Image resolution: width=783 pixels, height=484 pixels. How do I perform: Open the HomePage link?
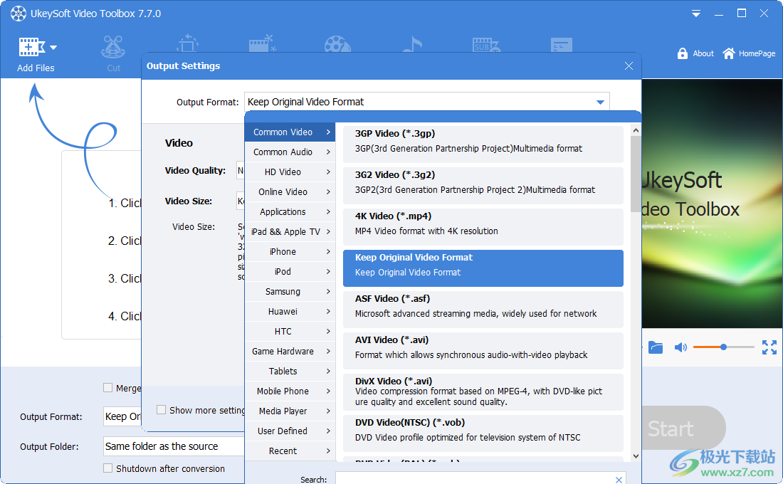pyautogui.click(x=749, y=53)
